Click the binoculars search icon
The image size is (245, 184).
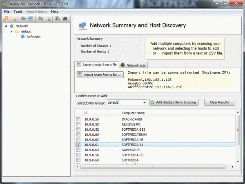(x=65, y=19)
